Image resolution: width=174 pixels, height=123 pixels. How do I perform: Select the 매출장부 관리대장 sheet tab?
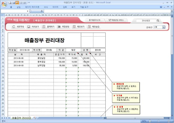tap(21, 118)
